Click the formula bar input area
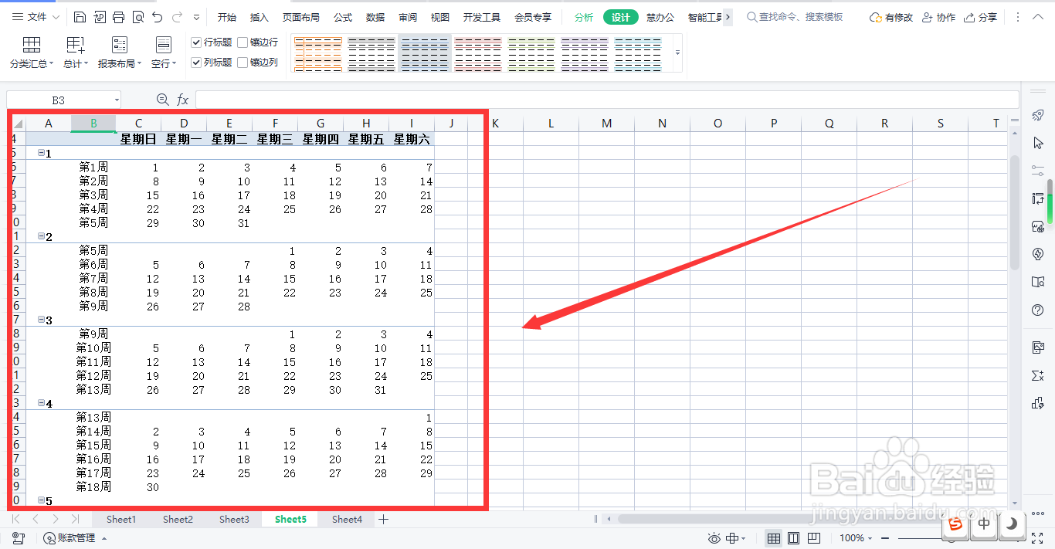Screen dimensions: 1055x549 607,100
